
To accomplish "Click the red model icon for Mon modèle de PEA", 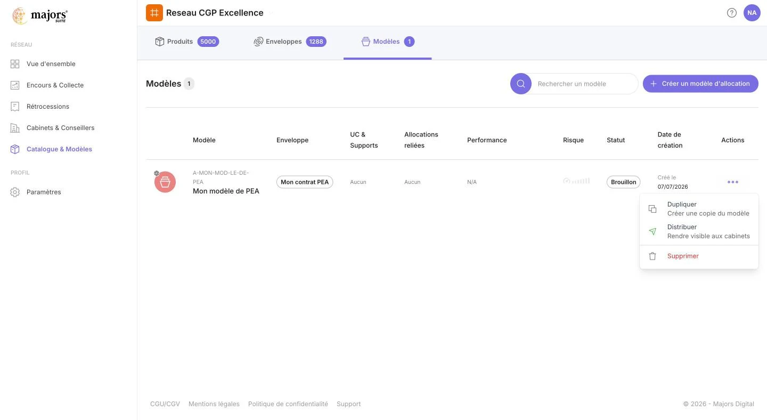I will 165,182.
